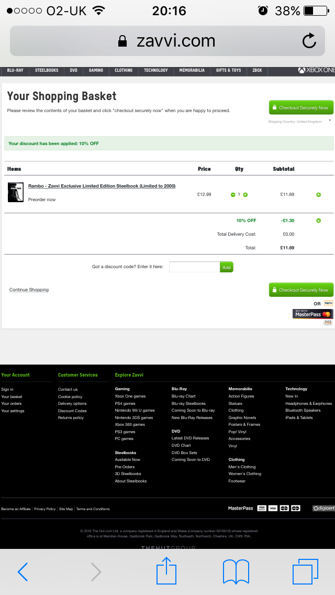Image resolution: width=335 pixels, height=595 pixels.
Task: Open the Blu-Ray navigation menu
Action: point(15,71)
